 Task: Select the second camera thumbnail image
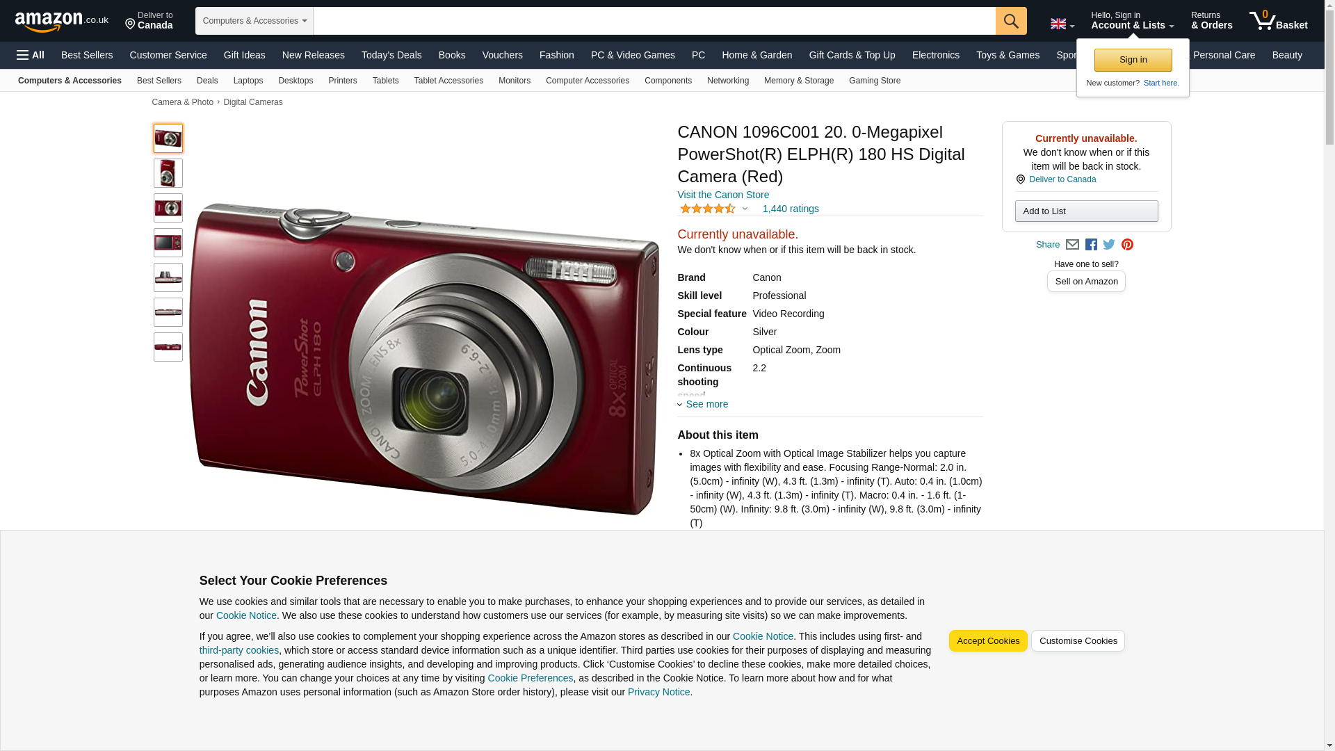(x=168, y=173)
